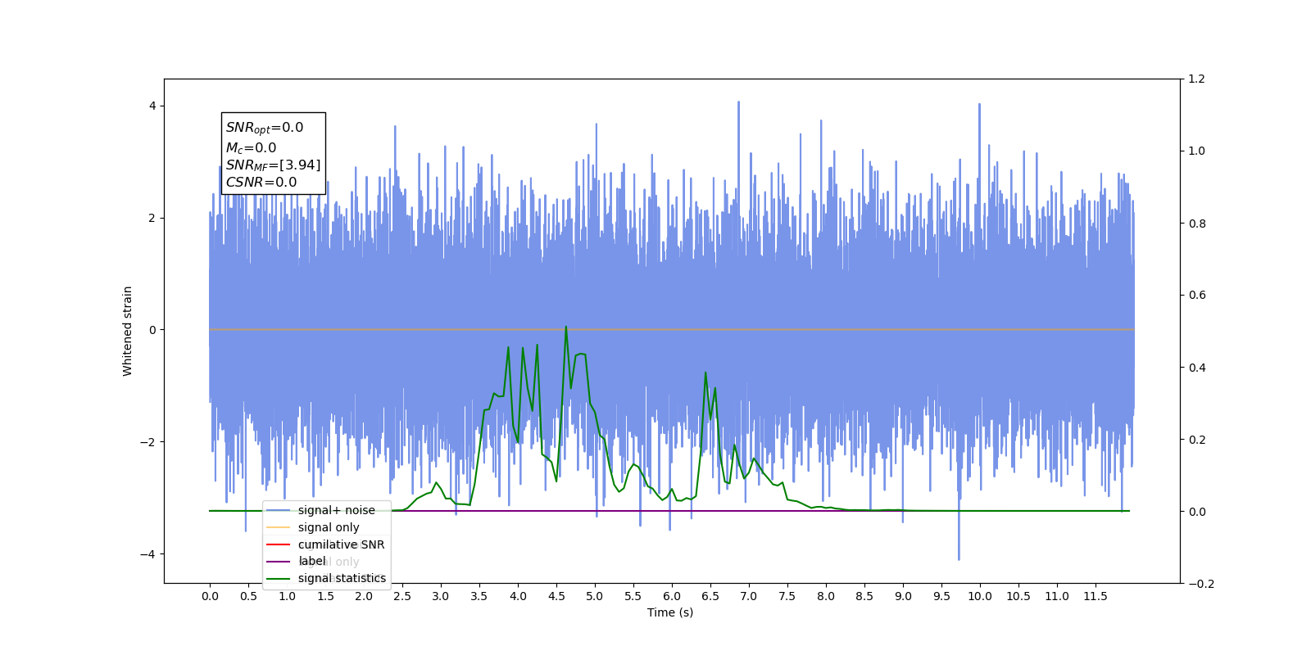Click the green line swatch for signal statistics
The width and height of the screenshot is (1311, 655).
pyautogui.click(x=279, y=578)
